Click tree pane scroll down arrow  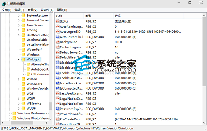[x=51, y=119]
